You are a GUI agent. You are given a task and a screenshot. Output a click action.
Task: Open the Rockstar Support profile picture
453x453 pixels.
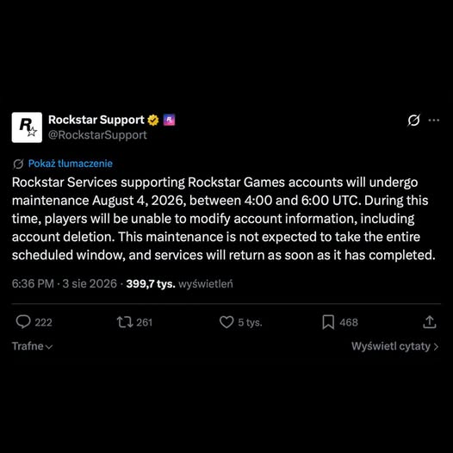27,127
